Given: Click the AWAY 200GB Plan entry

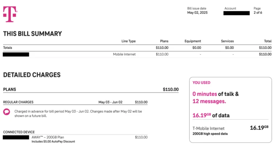Looking at the screenshot, I should pyautogui.click(x=50, y=137).
